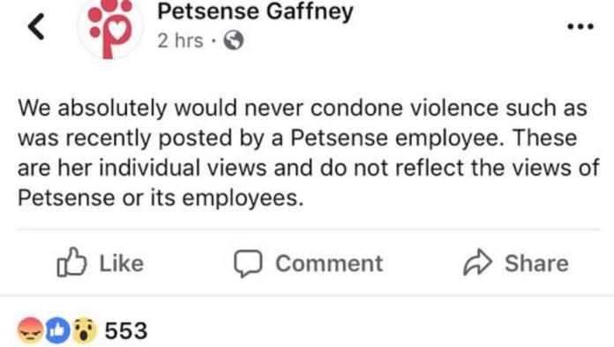Go back using the left arrow
Screen dimensions: 614x347
36,26
